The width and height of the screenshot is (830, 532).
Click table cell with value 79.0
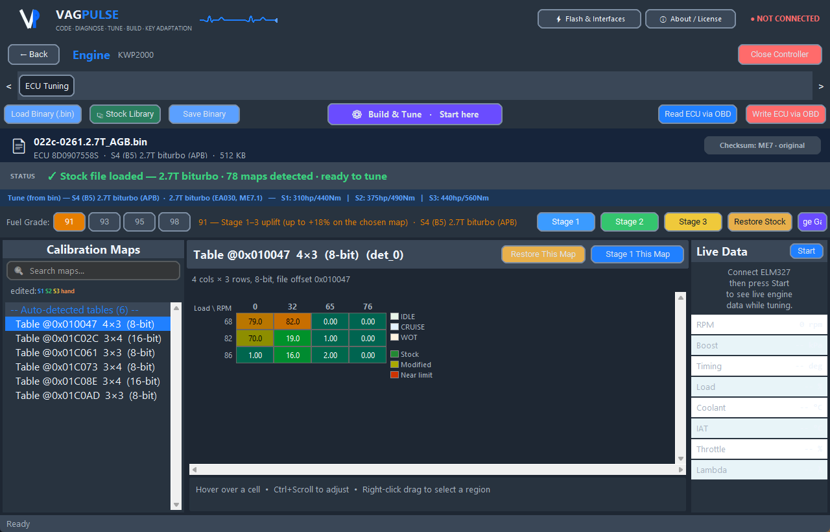click(x=255, y=321)
